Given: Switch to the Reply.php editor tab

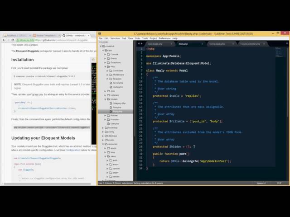Looking at the screenshot, I should [189, 44].
